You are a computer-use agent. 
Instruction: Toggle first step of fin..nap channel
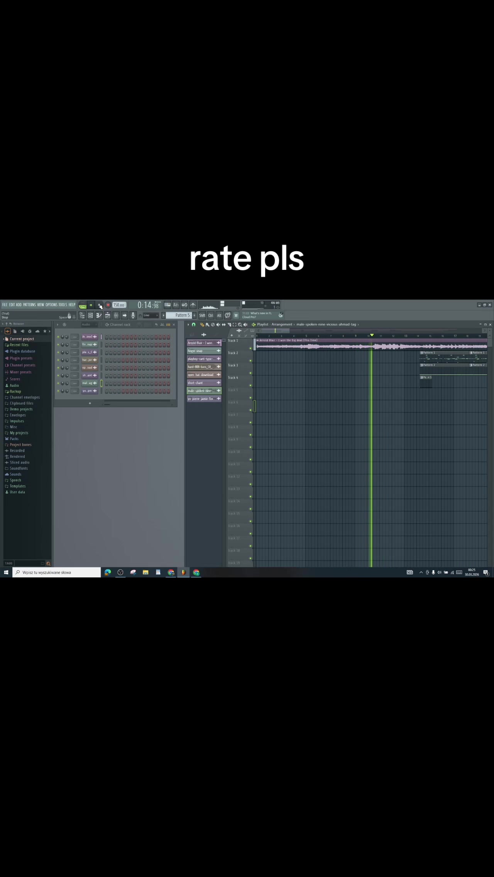coord(107,345)
